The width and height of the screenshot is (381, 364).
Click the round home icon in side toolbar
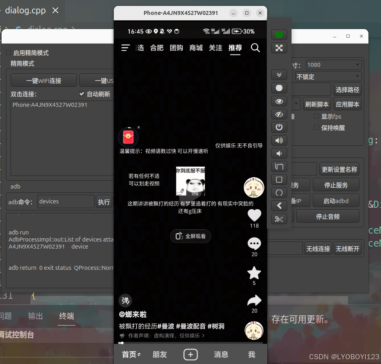279,193
